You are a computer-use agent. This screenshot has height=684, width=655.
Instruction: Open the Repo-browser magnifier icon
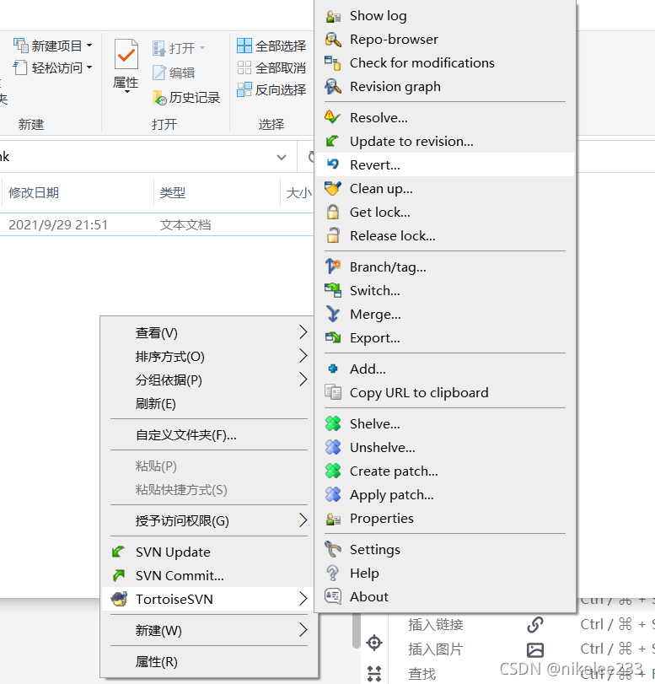[333, 40]
